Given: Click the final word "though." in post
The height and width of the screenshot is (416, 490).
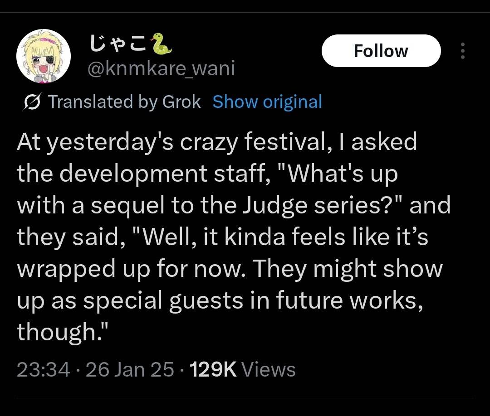Looking at the screenshot, I should (63, 331).
